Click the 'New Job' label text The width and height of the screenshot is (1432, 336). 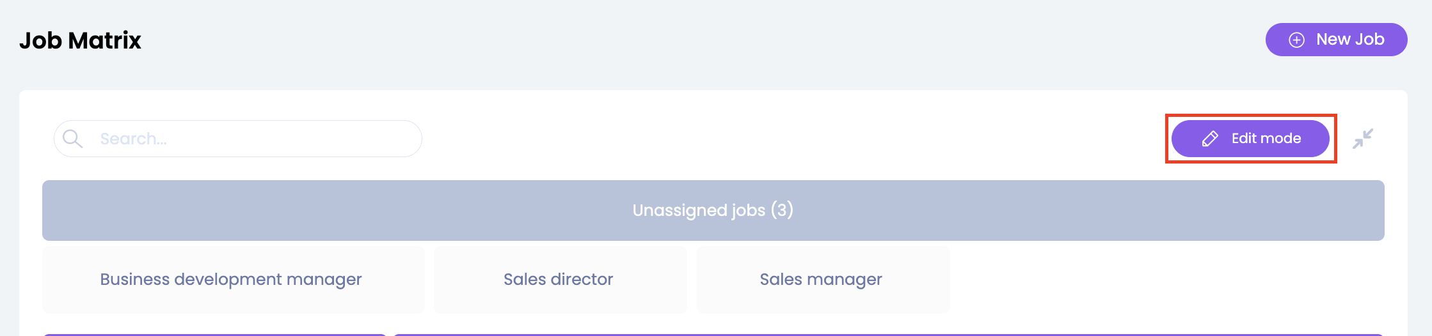tap(1350, 40)
